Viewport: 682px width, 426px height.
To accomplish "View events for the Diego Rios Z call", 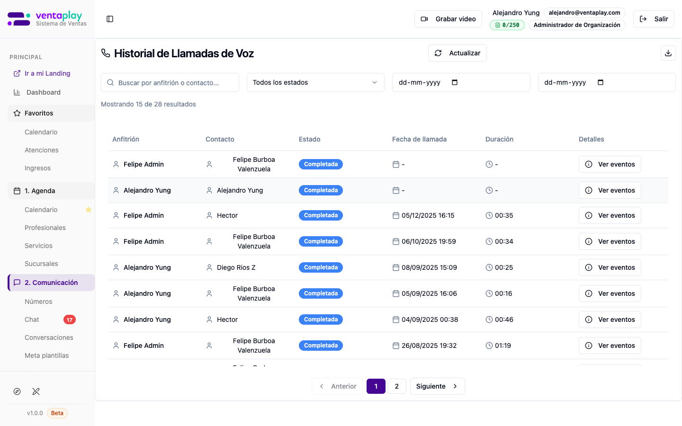I will 610,267.
